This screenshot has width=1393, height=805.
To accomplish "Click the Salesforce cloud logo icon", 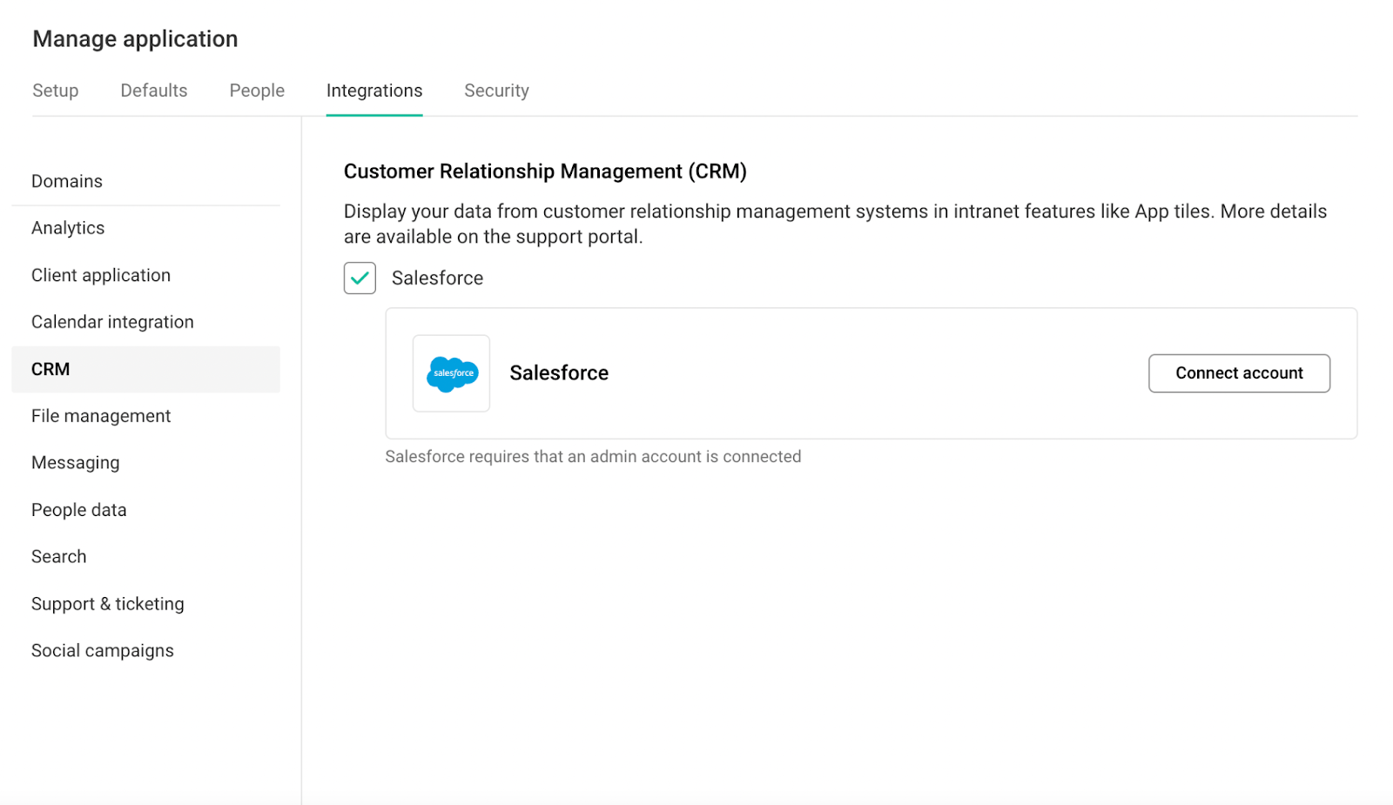I will [451, 373].
